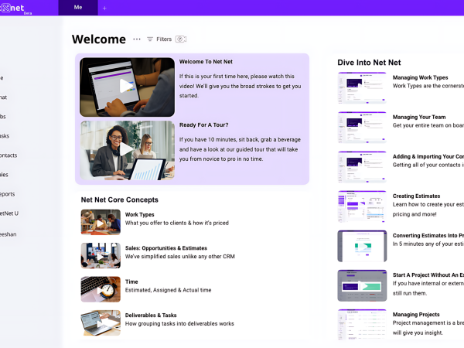This screenshot has height=348, width=464.
Task: Open Sales: Opportunities & Estimates title
Action: 166,248
